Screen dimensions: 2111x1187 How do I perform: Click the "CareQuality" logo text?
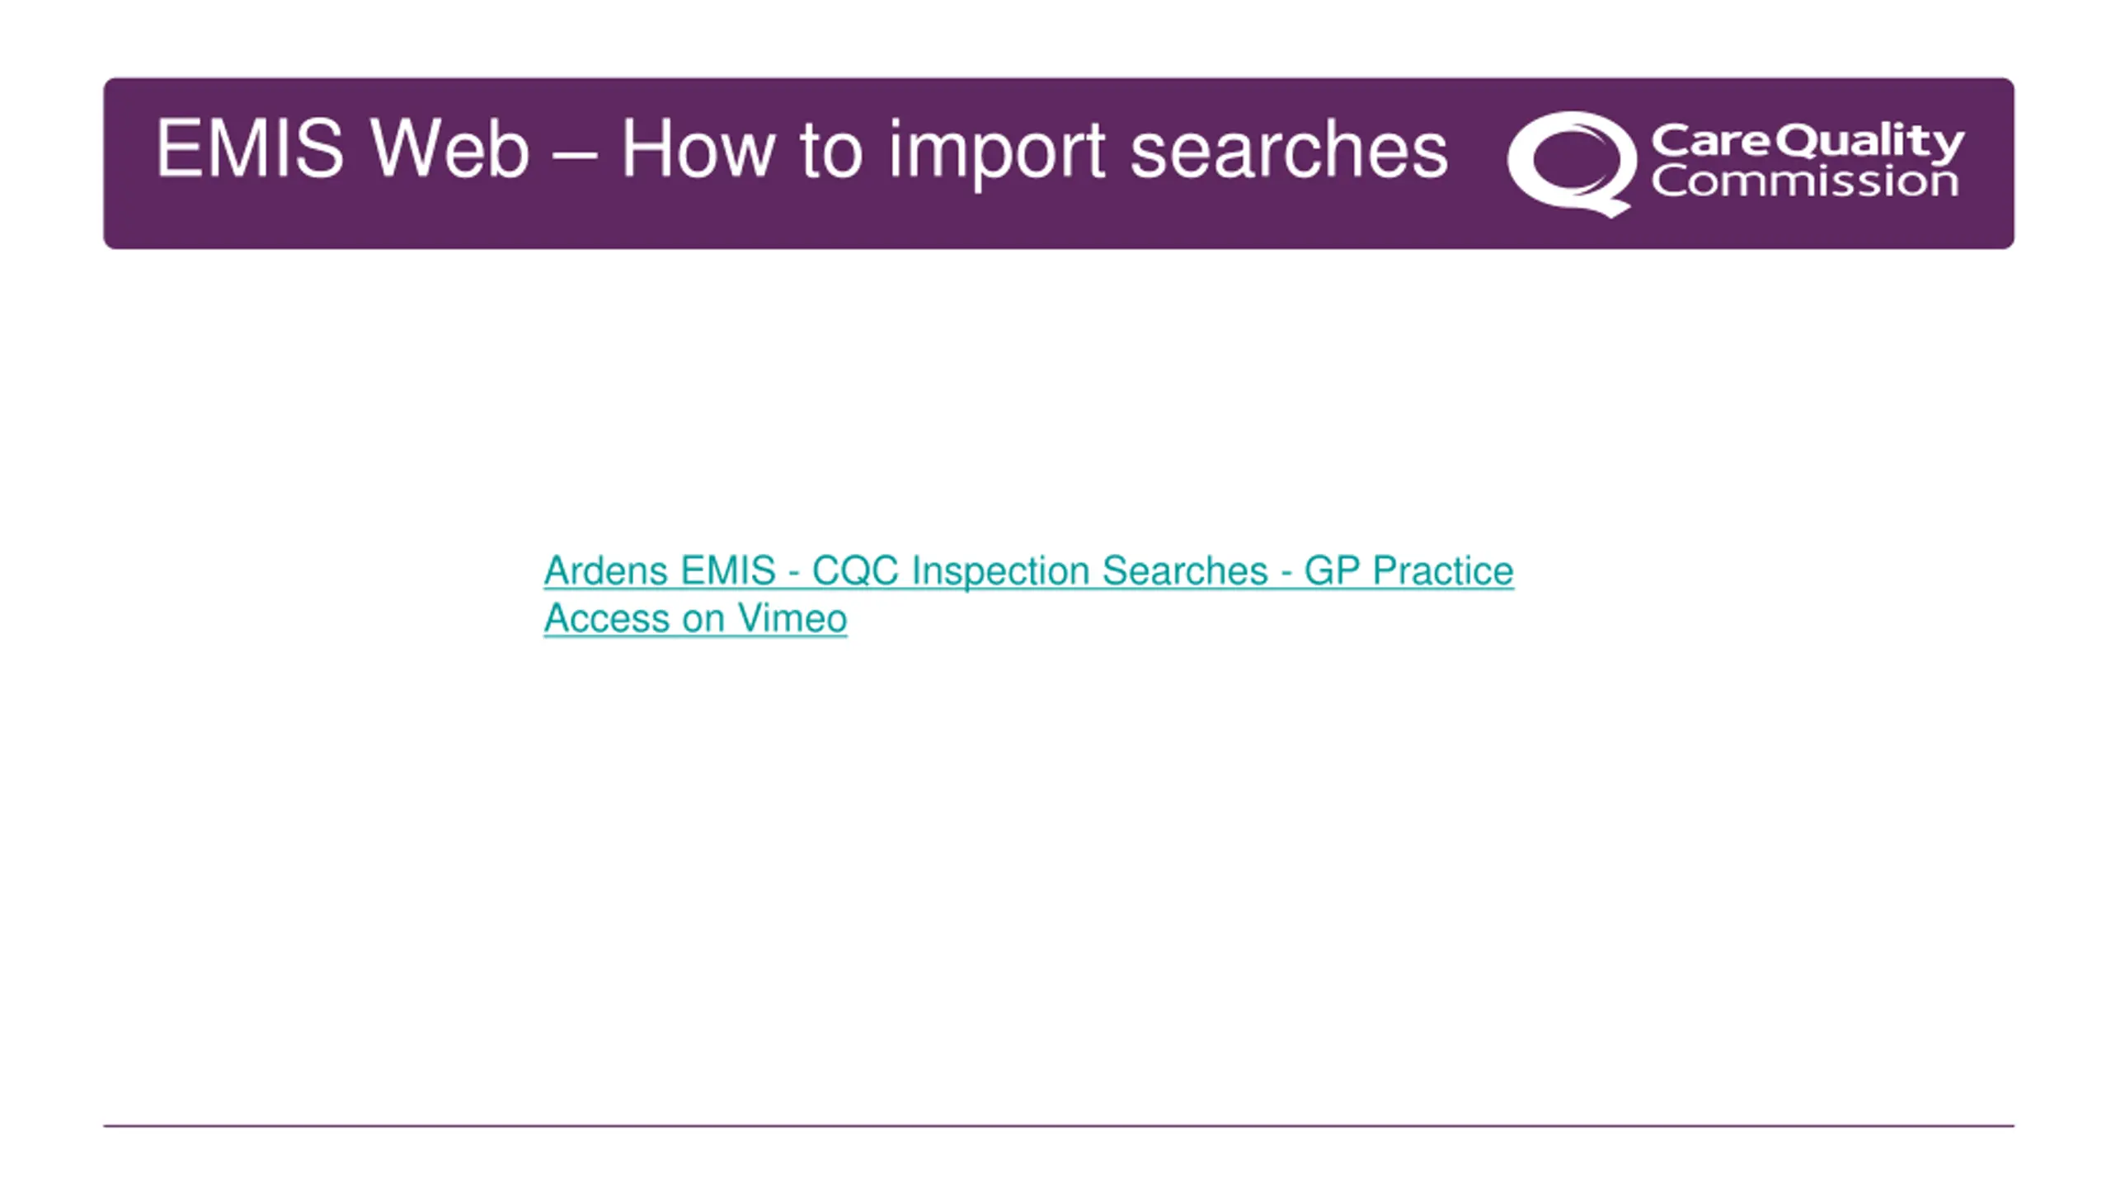[x=1808, y=142]
